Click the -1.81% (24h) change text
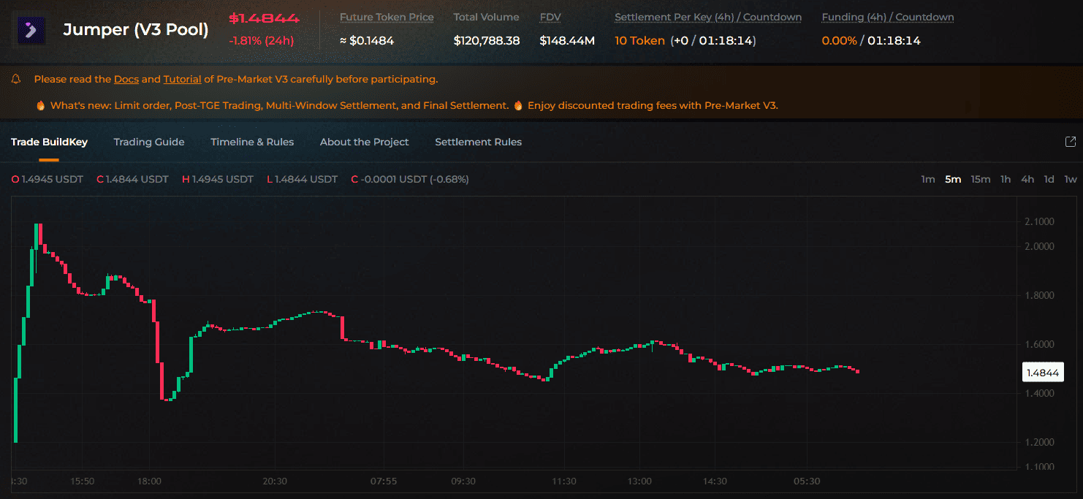This screenshot has width=1083, height=499. 261,40
